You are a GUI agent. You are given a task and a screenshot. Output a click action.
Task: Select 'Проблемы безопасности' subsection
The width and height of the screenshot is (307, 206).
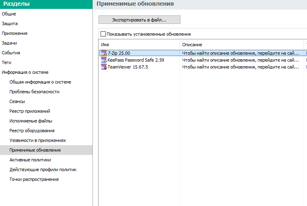click(34, 92)
